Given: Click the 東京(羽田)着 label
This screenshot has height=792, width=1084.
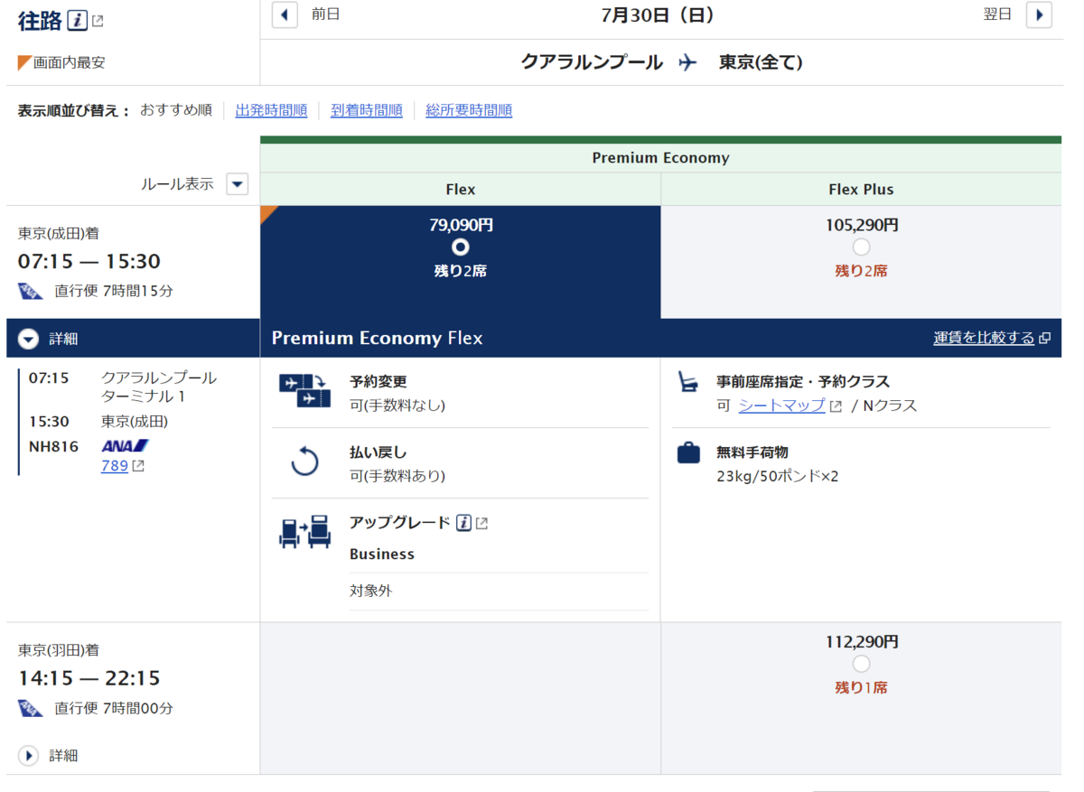Looking at the screenshot, I should click(x=59, y=650).
